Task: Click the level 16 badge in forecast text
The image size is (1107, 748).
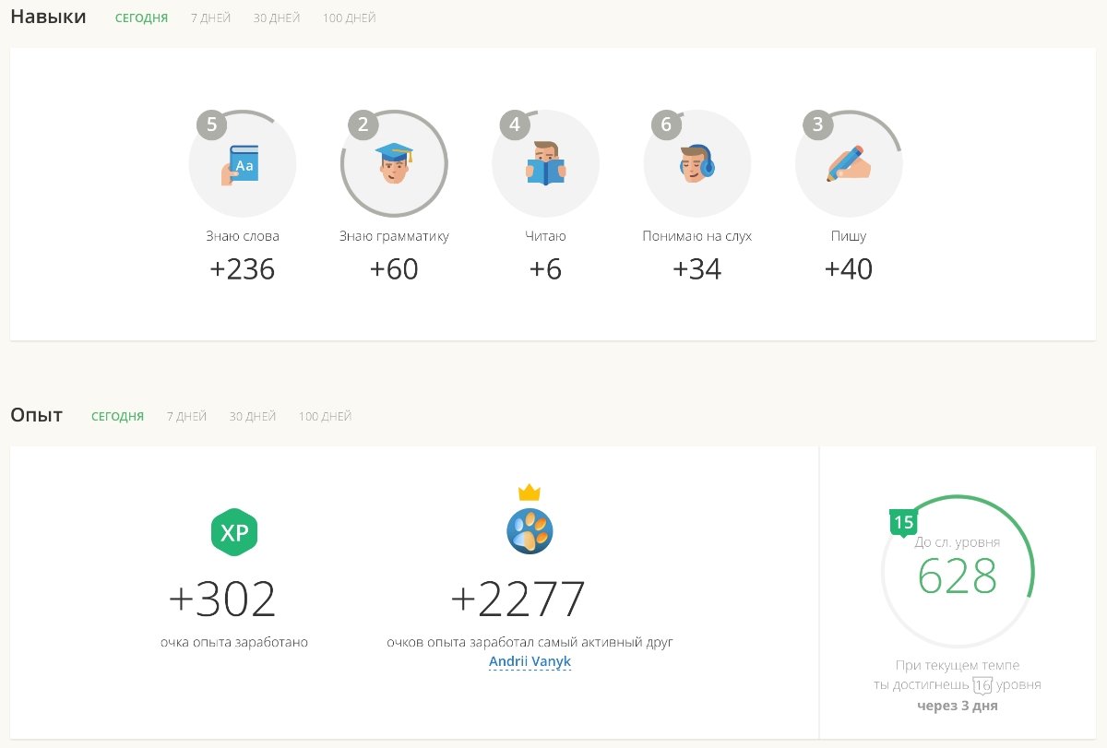Action: pos(982,685)
